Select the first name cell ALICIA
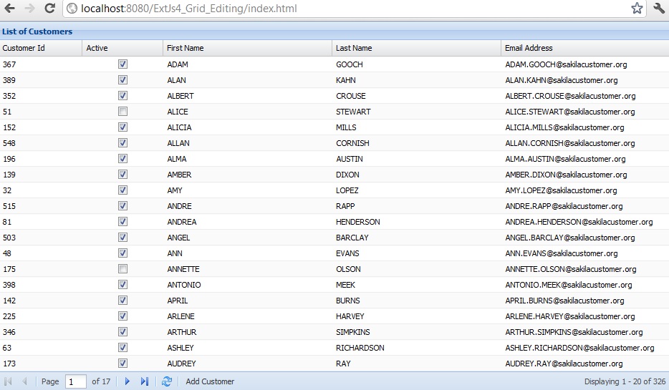Viewport: 669px width, 390px height. coord(179,127)
